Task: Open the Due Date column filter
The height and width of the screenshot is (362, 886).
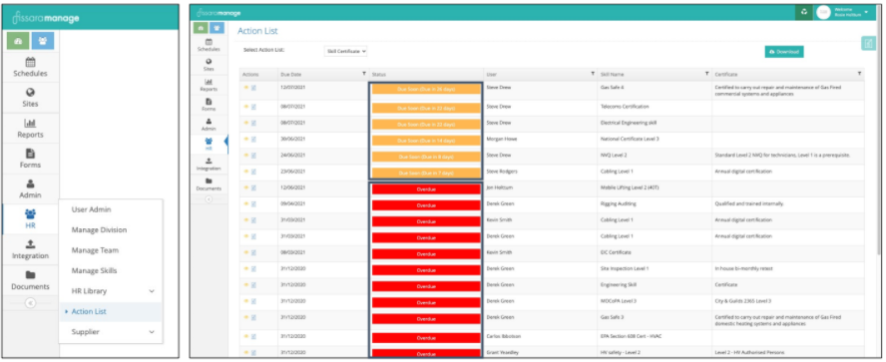Action: click(364, 74)
